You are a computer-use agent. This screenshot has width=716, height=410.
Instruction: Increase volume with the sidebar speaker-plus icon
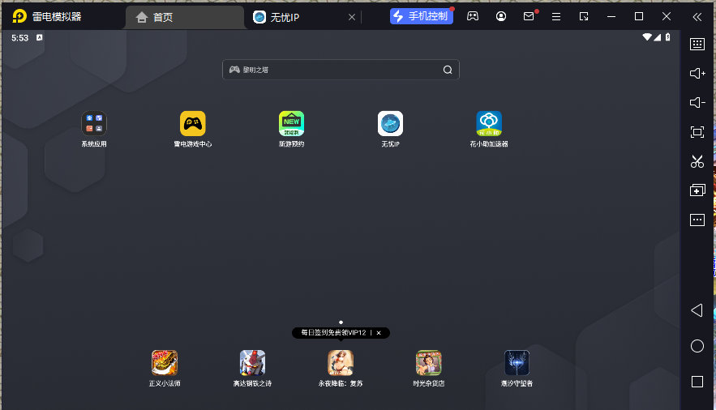(x=697, y=74)
